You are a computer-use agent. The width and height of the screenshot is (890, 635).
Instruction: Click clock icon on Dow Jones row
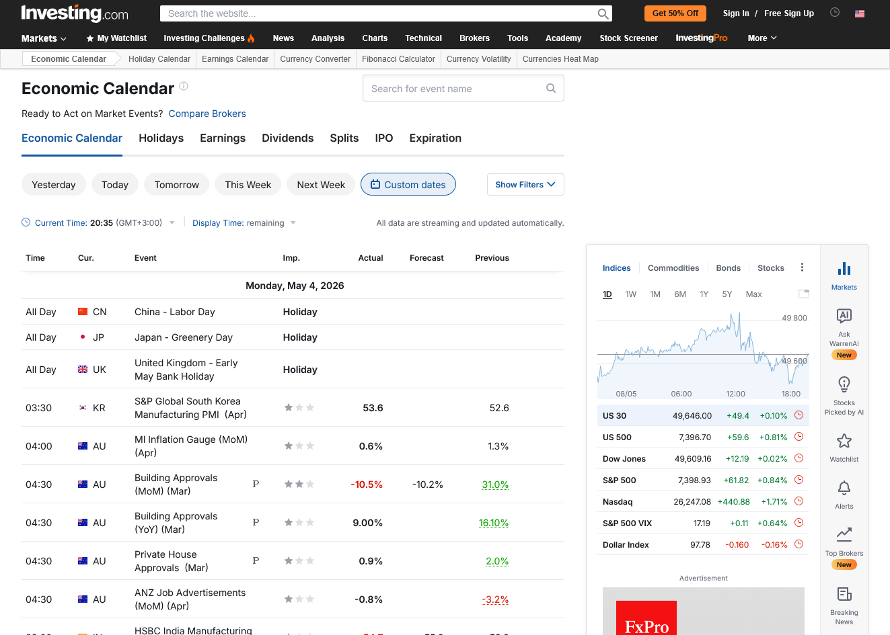tap(799, 458)
